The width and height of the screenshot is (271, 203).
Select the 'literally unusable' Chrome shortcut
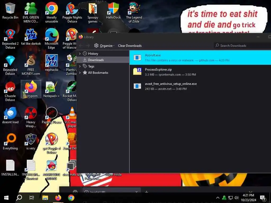(x=52, y=13)
